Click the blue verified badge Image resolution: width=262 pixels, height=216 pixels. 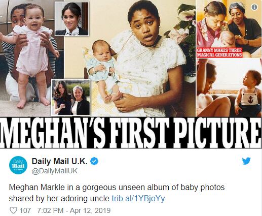pyautogui.click(x=94, y=161)
